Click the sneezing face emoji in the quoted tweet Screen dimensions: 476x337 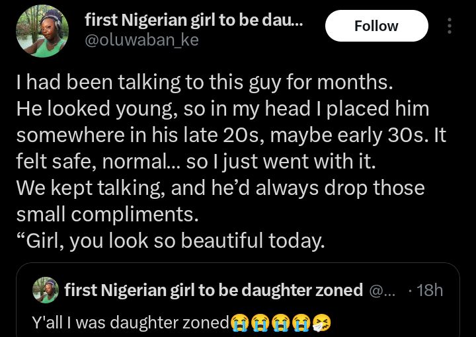pos(321,322)
